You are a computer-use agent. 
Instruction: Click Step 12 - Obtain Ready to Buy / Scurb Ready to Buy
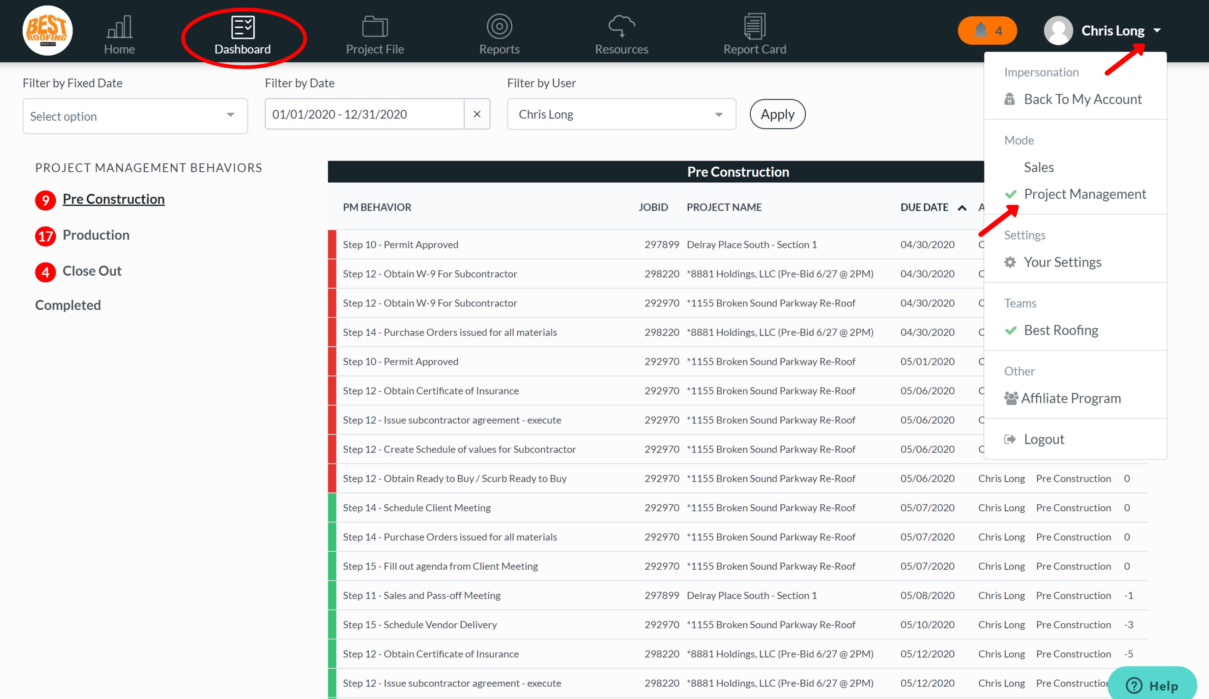(454, 478)
